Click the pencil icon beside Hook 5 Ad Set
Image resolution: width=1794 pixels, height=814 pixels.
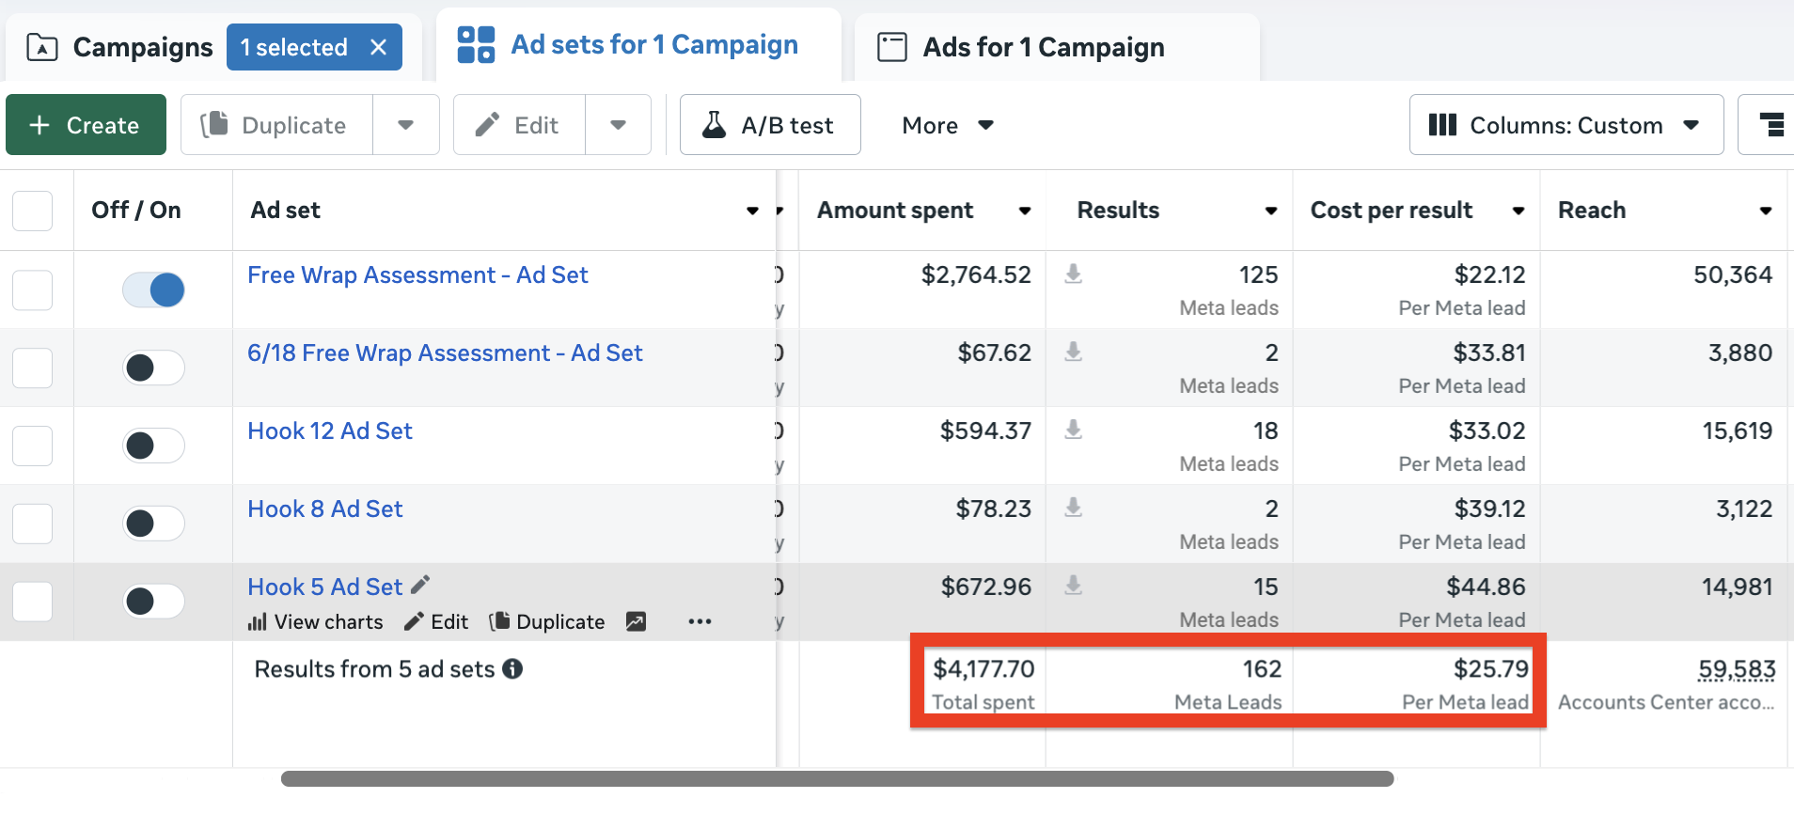(x=420, y=585)
